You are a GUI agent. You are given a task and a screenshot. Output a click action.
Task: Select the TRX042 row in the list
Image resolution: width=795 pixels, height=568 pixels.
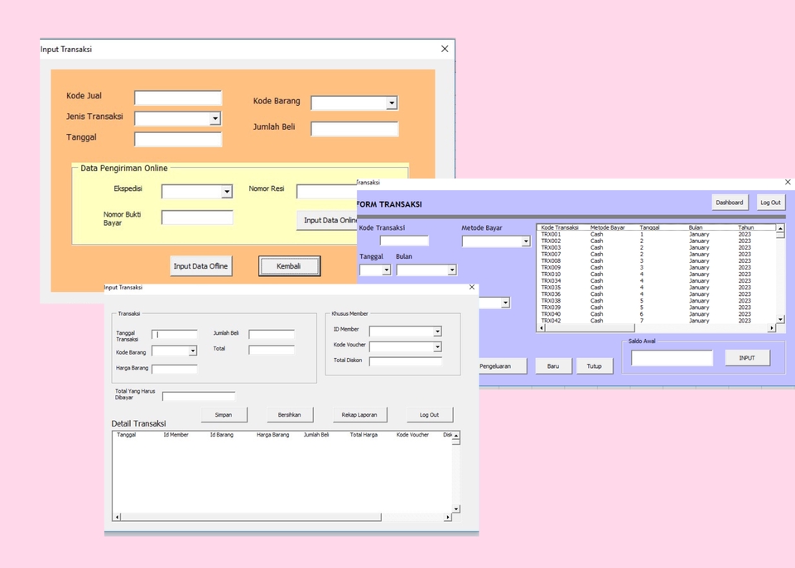point(656,321)
